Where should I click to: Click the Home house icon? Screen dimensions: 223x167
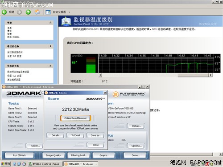pos(37,12)
